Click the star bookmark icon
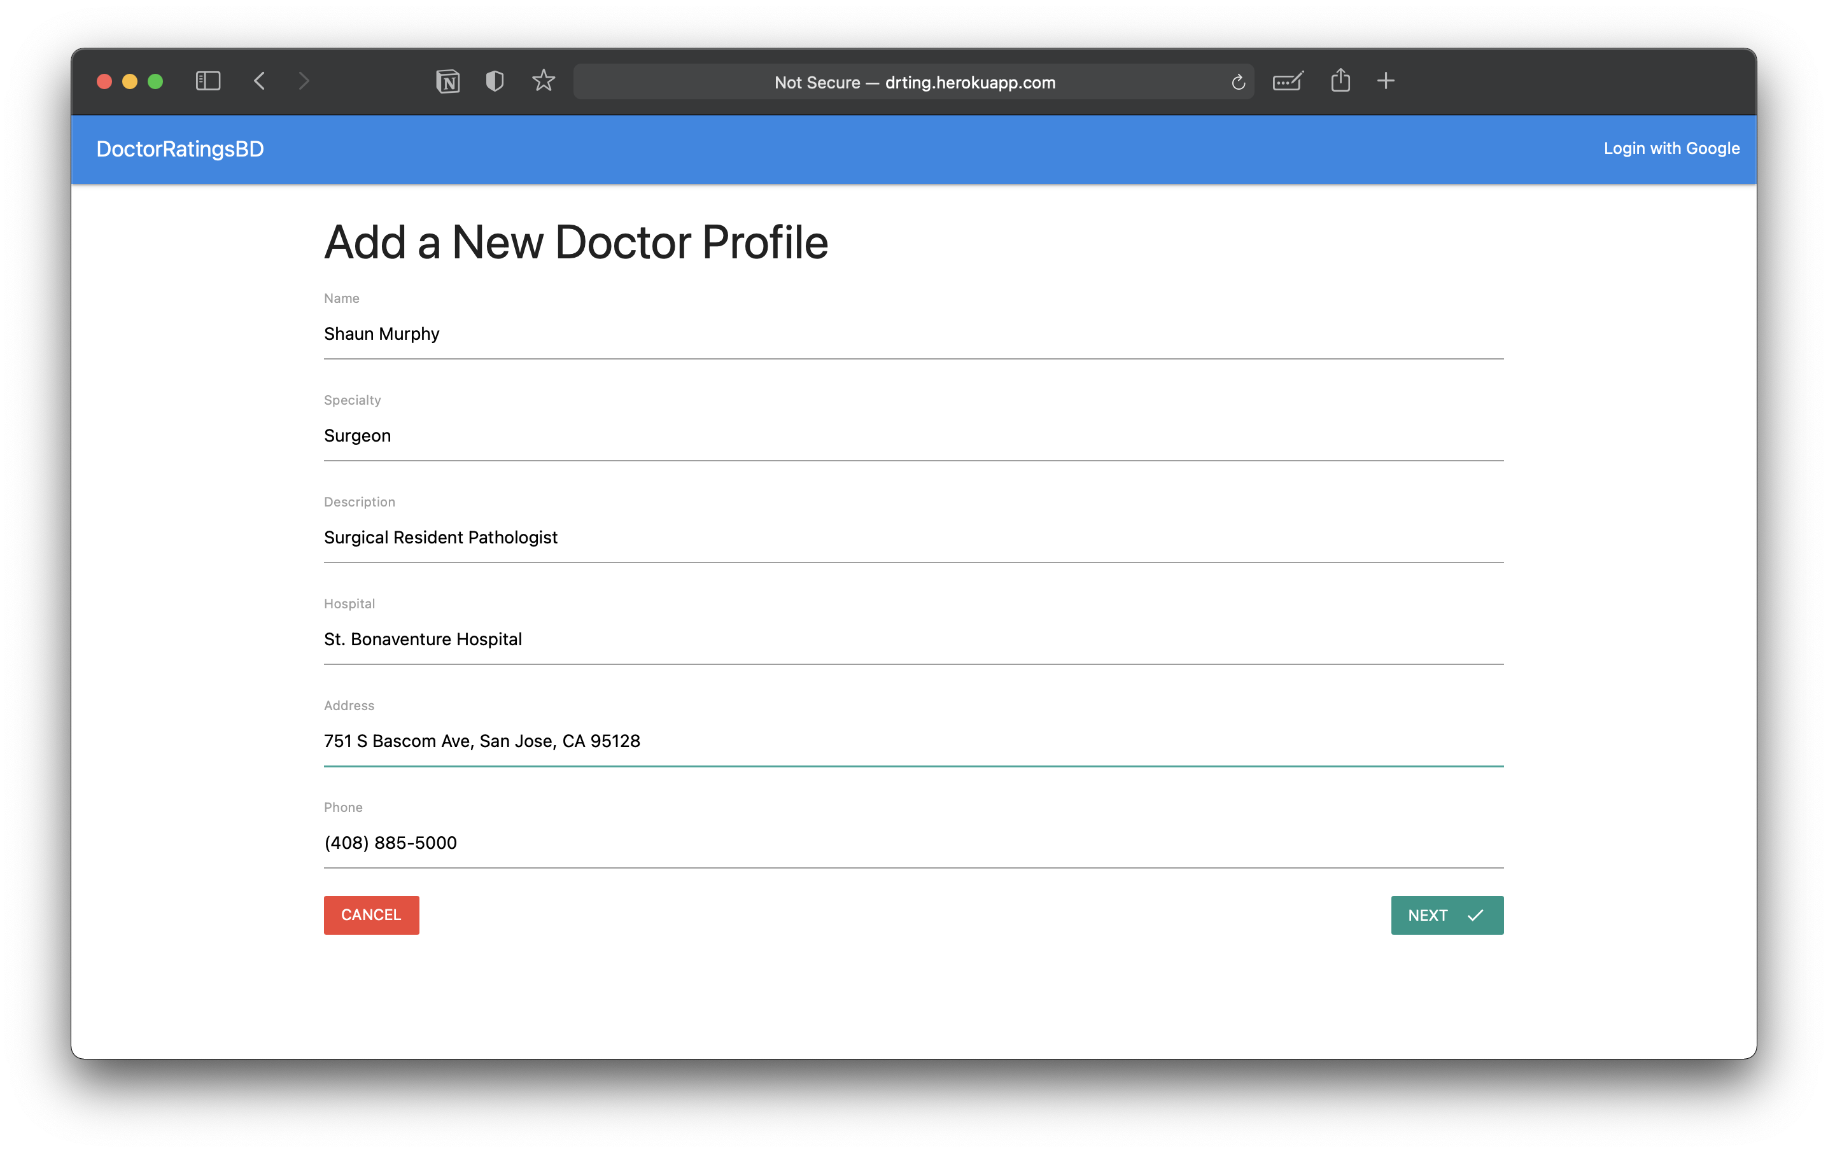The height and width of the screenshot is (1153, 1828). [544, 81]
